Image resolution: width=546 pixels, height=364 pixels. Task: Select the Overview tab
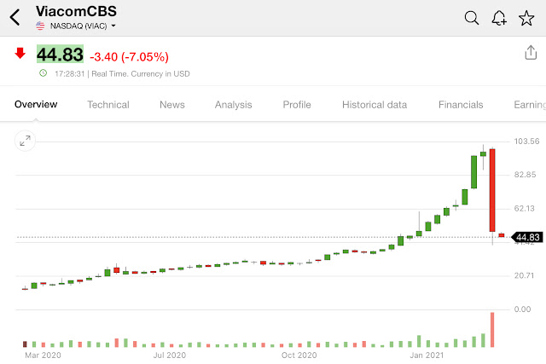[36, 104]
